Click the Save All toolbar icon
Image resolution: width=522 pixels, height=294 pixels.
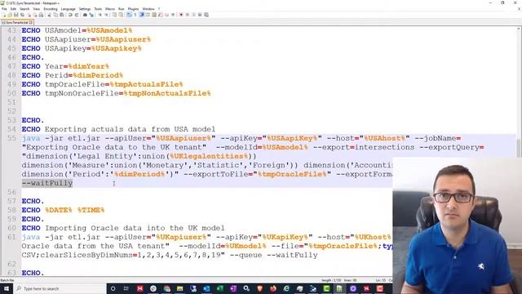tap(22, 15)
